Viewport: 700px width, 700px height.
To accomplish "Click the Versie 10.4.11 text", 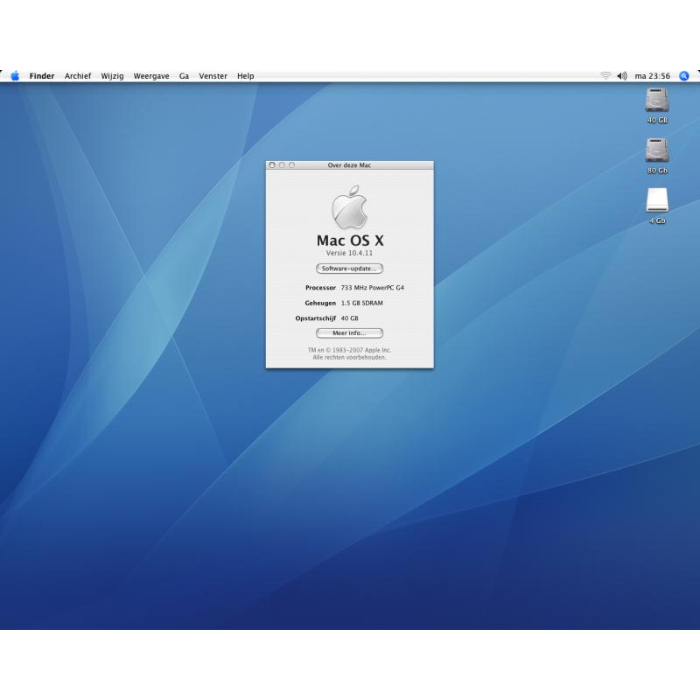I will 349,253.
